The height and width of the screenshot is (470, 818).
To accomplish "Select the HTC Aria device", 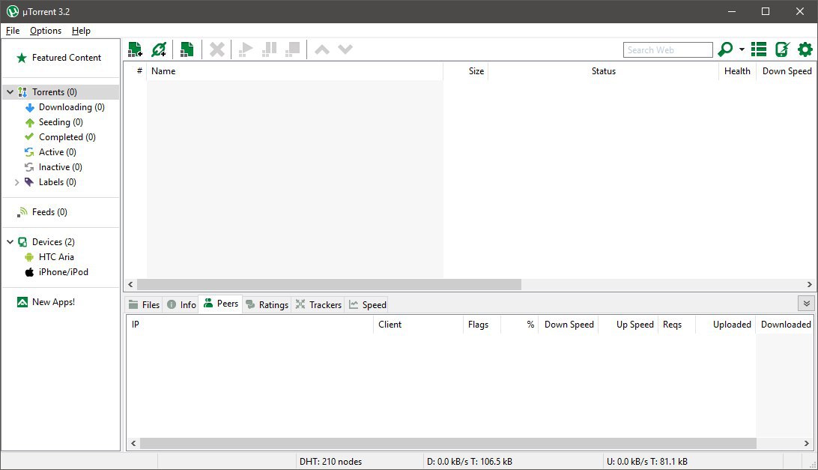I will tap(56, 257).
